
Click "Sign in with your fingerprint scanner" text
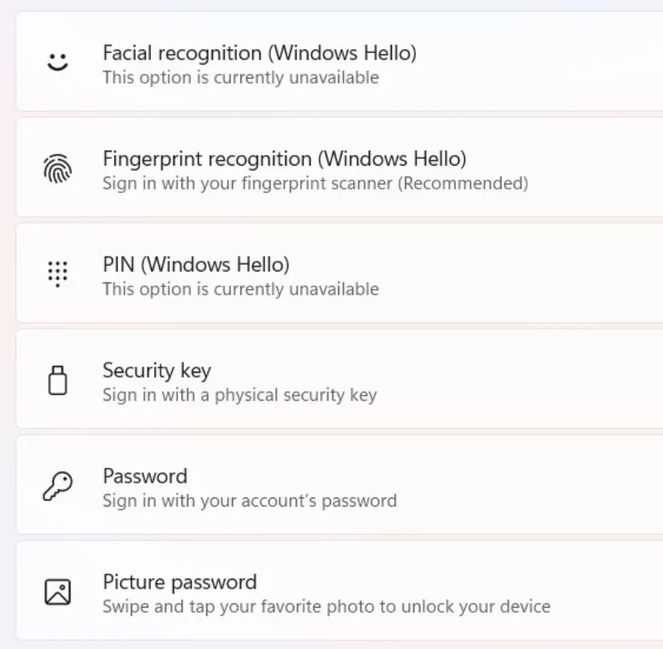point(315,183)
